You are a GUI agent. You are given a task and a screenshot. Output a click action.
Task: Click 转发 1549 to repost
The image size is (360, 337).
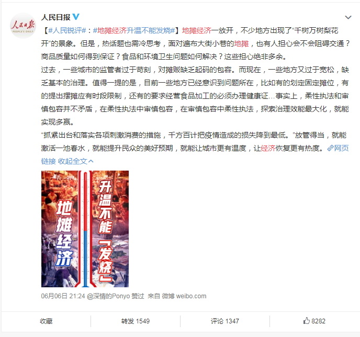[x=136, y=321]
